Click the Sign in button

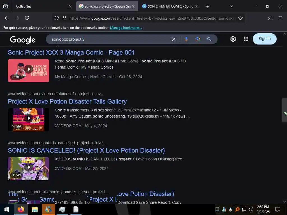tap(265, 39)
